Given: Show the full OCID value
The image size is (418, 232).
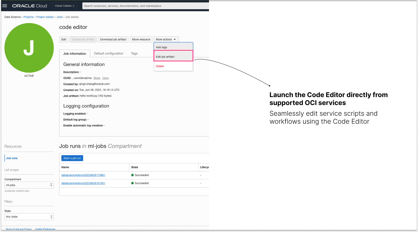Looking at the screenshot, I should [x=97, y=78].
